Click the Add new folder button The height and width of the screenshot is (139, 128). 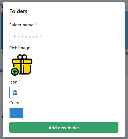64,127
